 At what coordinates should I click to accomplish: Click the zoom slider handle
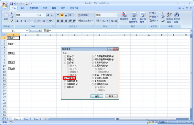(178, 122)
